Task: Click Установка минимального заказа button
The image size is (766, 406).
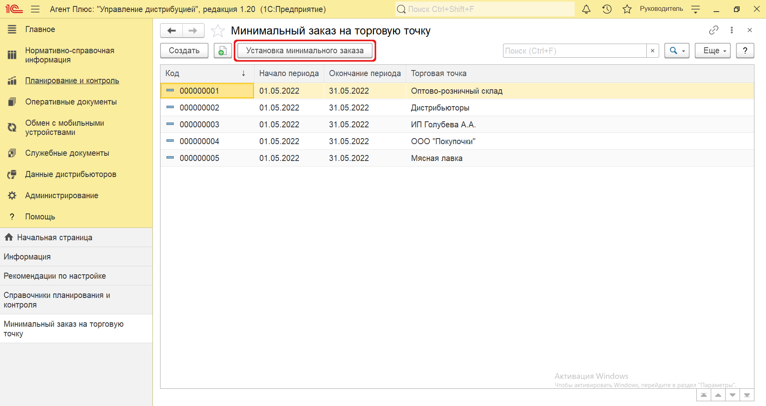Action: tap(305, 51)
